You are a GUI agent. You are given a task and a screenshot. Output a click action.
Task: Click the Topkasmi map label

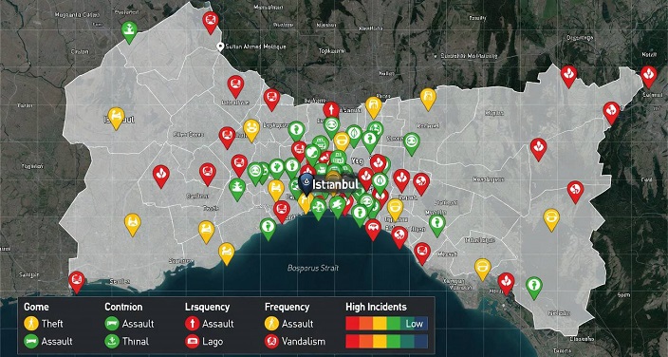point(331,50)
